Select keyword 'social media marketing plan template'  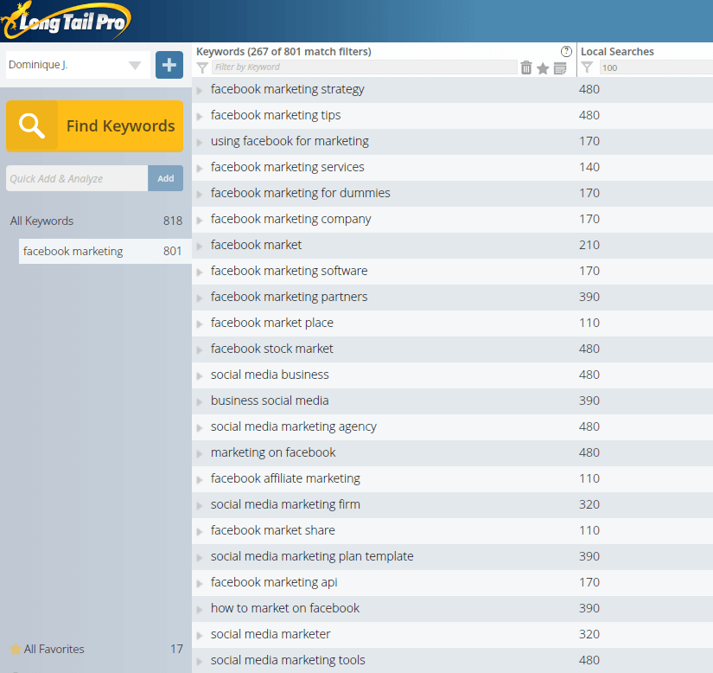click(312, 556)
